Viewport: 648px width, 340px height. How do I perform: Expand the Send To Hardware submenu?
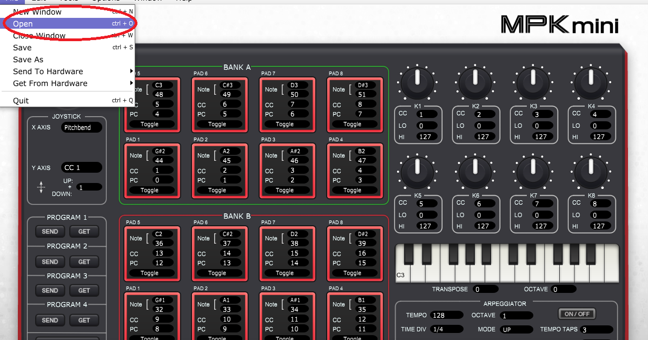tap(48, 71)
